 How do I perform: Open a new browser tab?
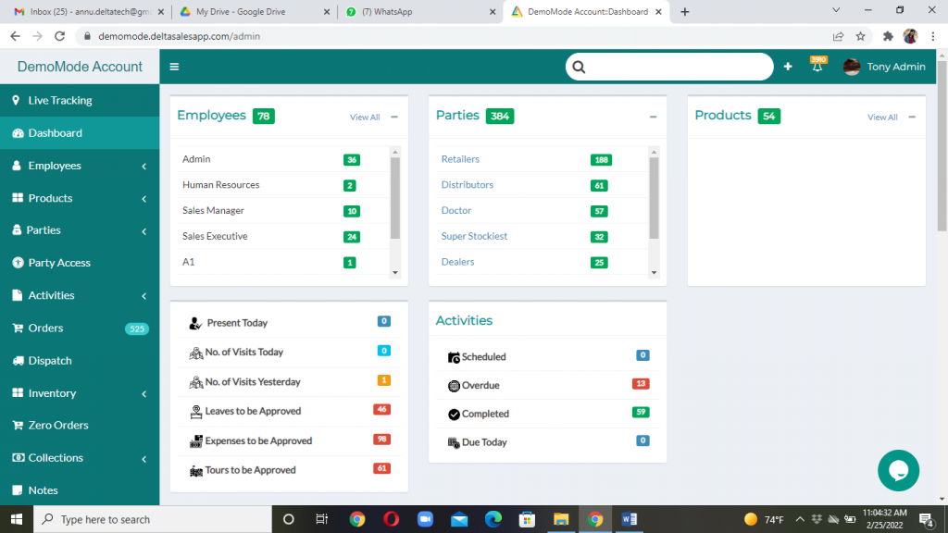click(684, 11)
